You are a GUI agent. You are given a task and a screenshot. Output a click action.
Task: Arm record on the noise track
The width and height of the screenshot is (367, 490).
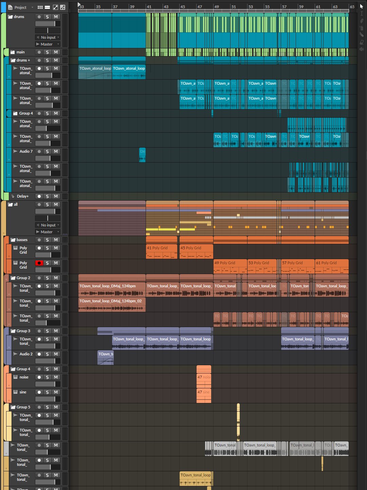point(39,377)
